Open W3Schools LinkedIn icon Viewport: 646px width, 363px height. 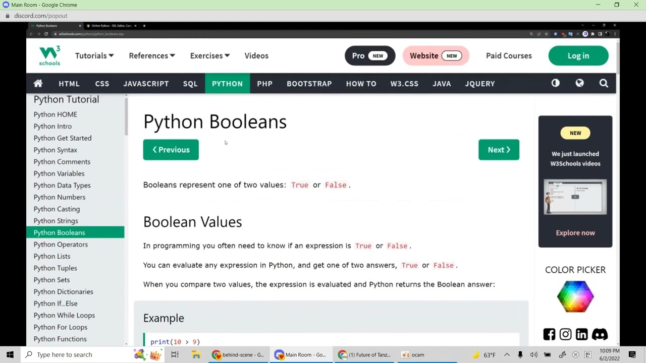coord(581,334)
